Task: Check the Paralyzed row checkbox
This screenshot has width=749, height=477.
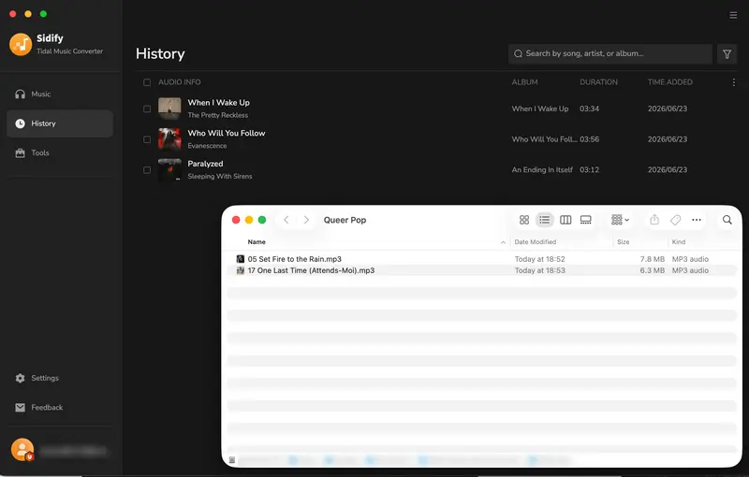Action: pyautogui.click(x=147, y=170)
